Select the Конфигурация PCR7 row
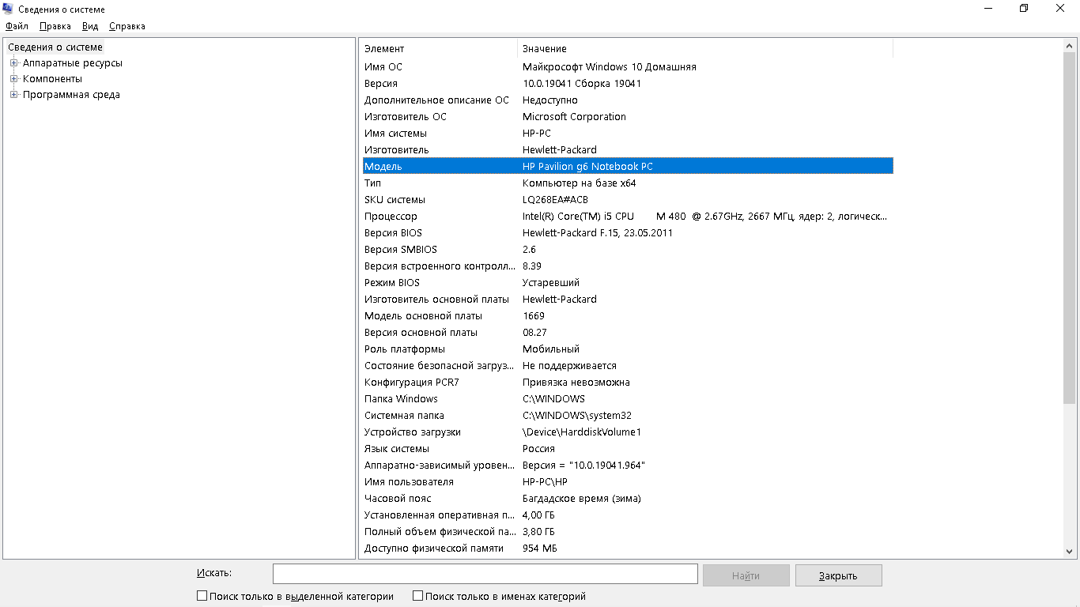The height and width of the screenshot is (607, 1080). (x=628, y=383)
